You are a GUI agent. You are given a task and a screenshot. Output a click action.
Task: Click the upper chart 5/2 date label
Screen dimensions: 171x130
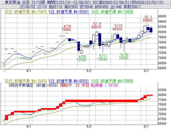point(89,71)
